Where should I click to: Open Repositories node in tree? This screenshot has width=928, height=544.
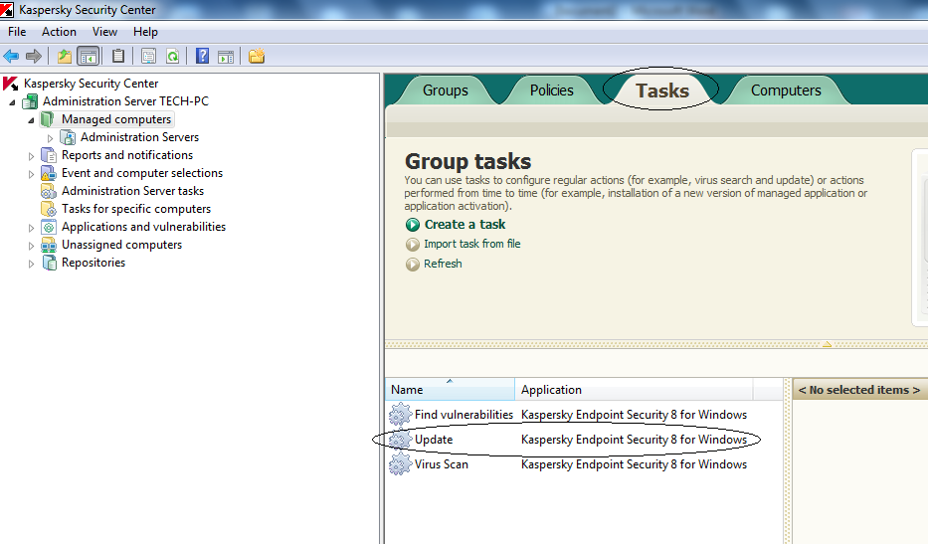click(x=93, y=263)
